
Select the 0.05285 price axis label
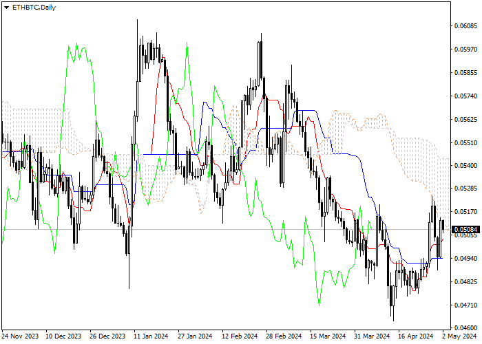465,188
